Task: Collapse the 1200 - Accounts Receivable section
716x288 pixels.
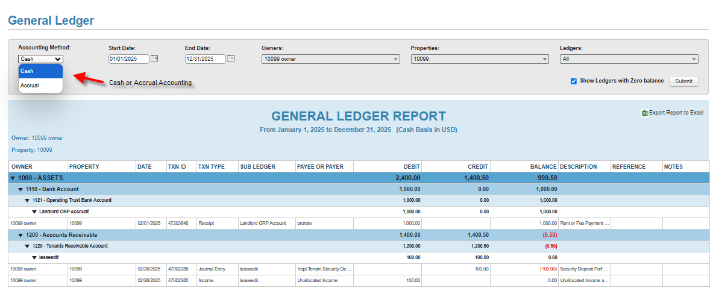Action: [20, 234]
